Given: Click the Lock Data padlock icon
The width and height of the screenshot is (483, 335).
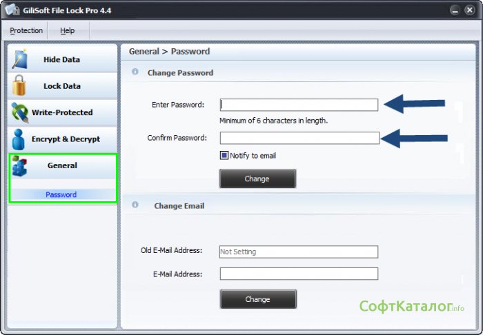Looking at the screenshot, I should 19,86.
